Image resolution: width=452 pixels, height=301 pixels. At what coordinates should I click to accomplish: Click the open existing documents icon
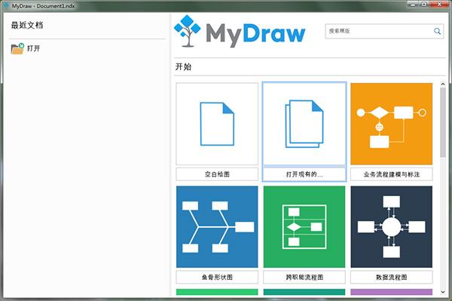304,124
